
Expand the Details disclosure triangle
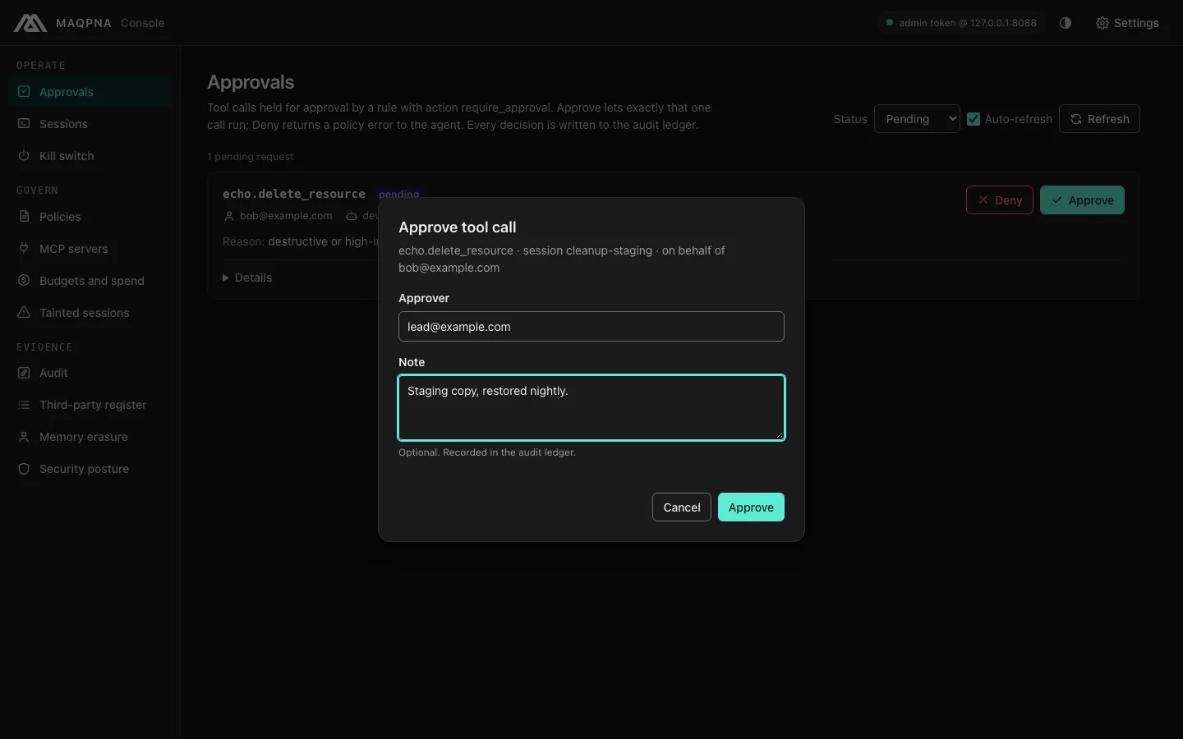226,278
